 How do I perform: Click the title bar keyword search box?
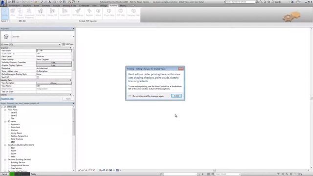tap(240, 2)
